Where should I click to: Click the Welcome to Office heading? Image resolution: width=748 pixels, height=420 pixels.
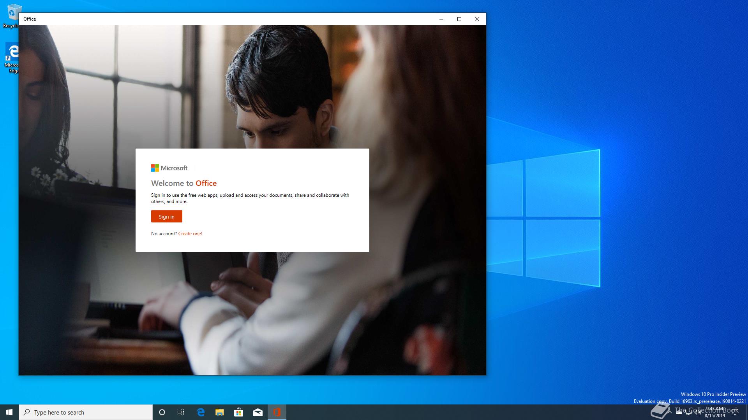point(184,183)
